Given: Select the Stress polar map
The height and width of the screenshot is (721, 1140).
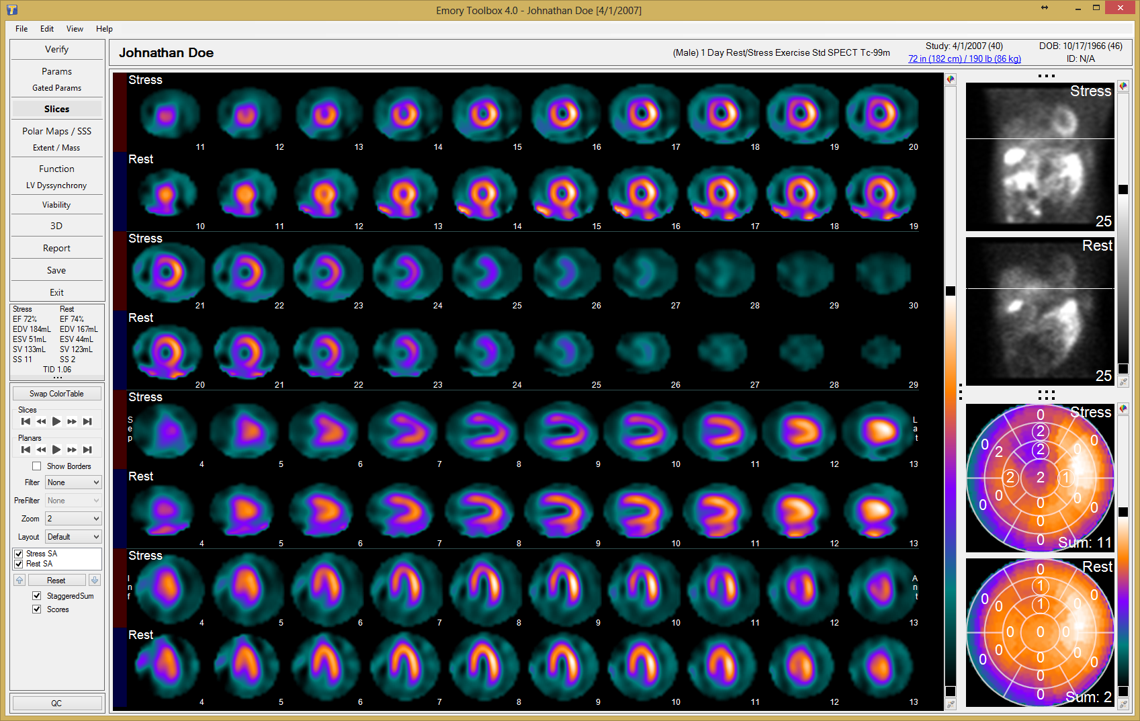Looking at the screenshot, I should (1040, 478).
